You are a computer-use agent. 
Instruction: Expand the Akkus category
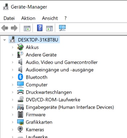tap(13, 47)
